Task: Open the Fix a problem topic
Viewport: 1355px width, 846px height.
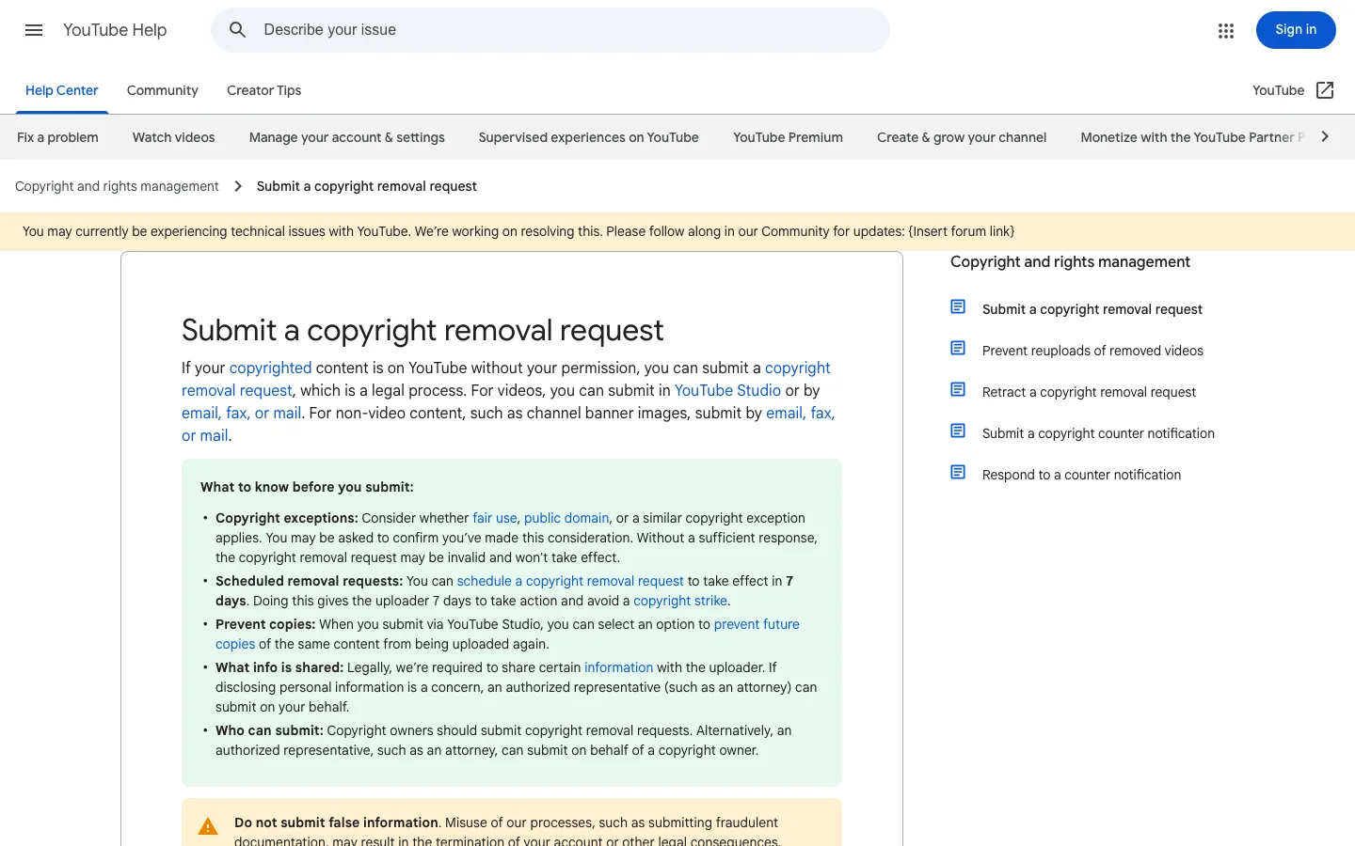Action: point(57,137)
